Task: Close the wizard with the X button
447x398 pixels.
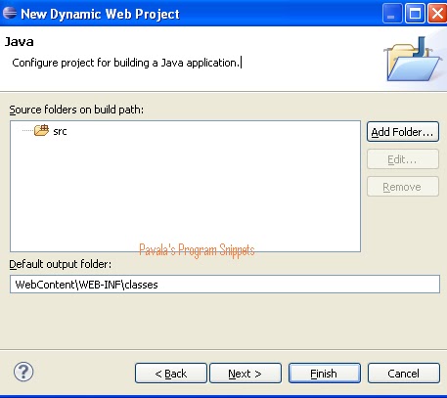Action: click(437, 14)
